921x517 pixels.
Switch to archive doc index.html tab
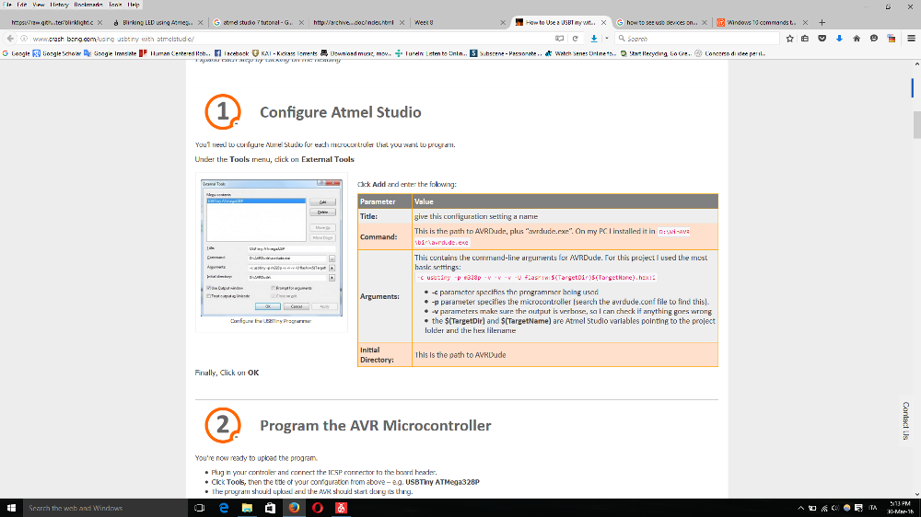[x=354, y=22]
